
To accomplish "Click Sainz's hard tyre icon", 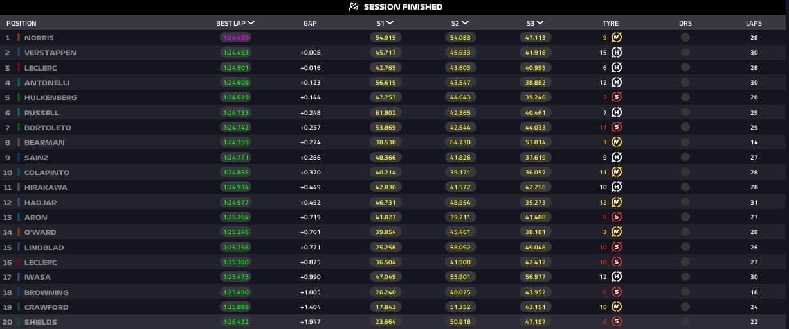I will [x=616, y=157].
